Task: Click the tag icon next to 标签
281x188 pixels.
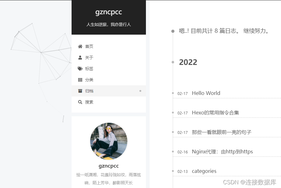Action: click(80, 69)
